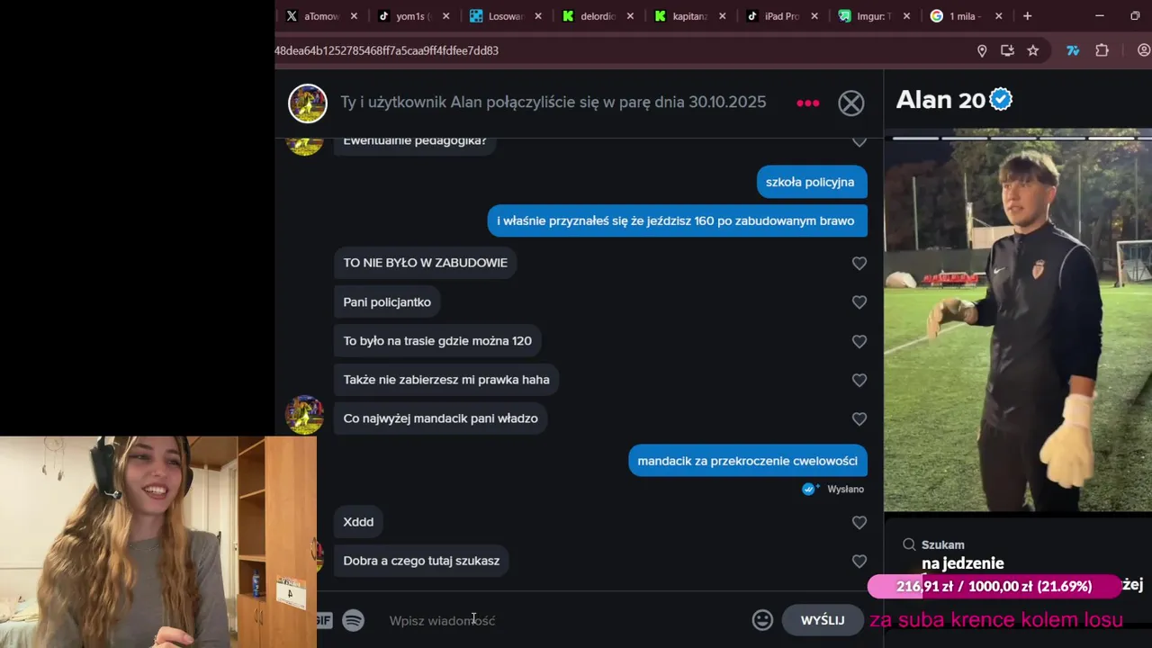Click Alan's profile photo on the right
The height and width of the screenshot is (648, 1152).
pyautogui.click(x=1018, y=324)
